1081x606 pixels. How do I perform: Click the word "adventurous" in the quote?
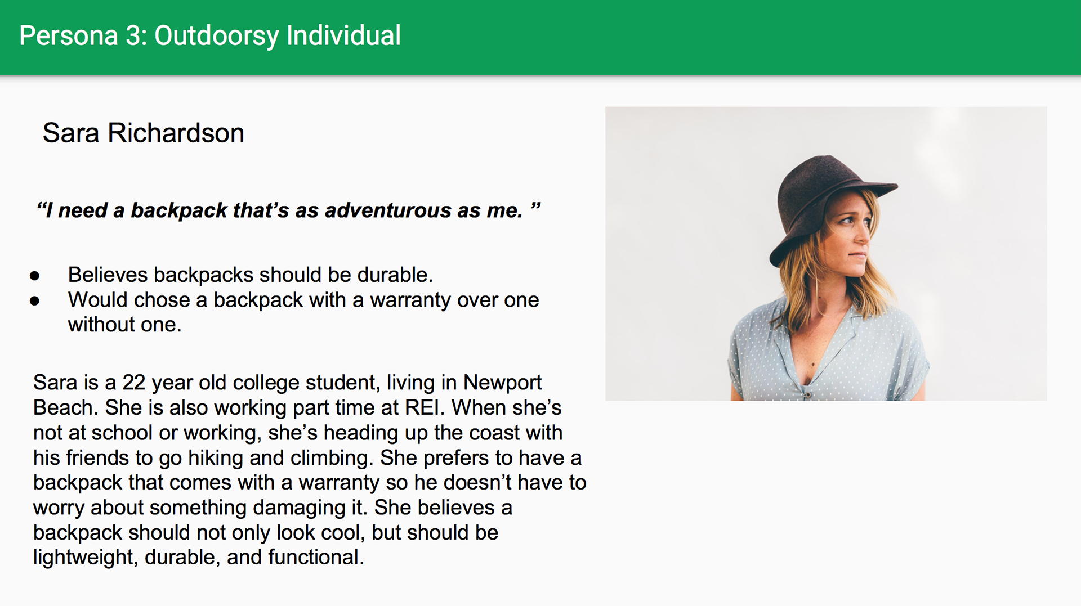(x=388, y=210)
